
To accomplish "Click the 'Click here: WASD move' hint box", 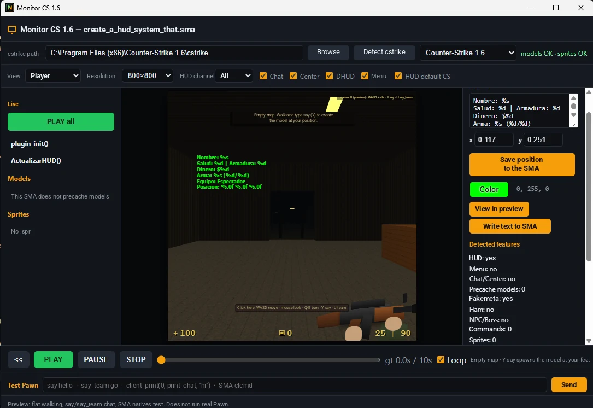I will [291, 308].
